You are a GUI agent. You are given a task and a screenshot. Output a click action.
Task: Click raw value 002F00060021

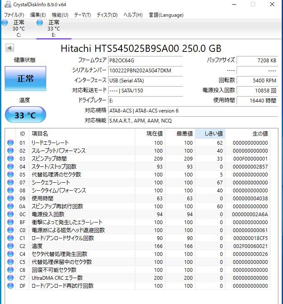(250, 246)
